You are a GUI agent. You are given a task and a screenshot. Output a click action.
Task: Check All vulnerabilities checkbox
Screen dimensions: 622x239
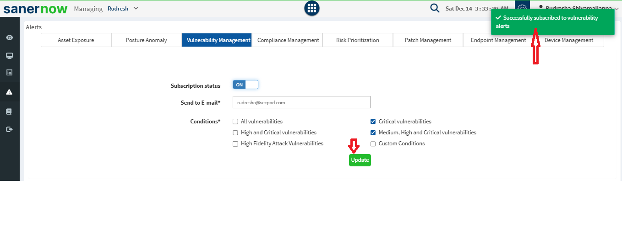click(x=235, y=122)
